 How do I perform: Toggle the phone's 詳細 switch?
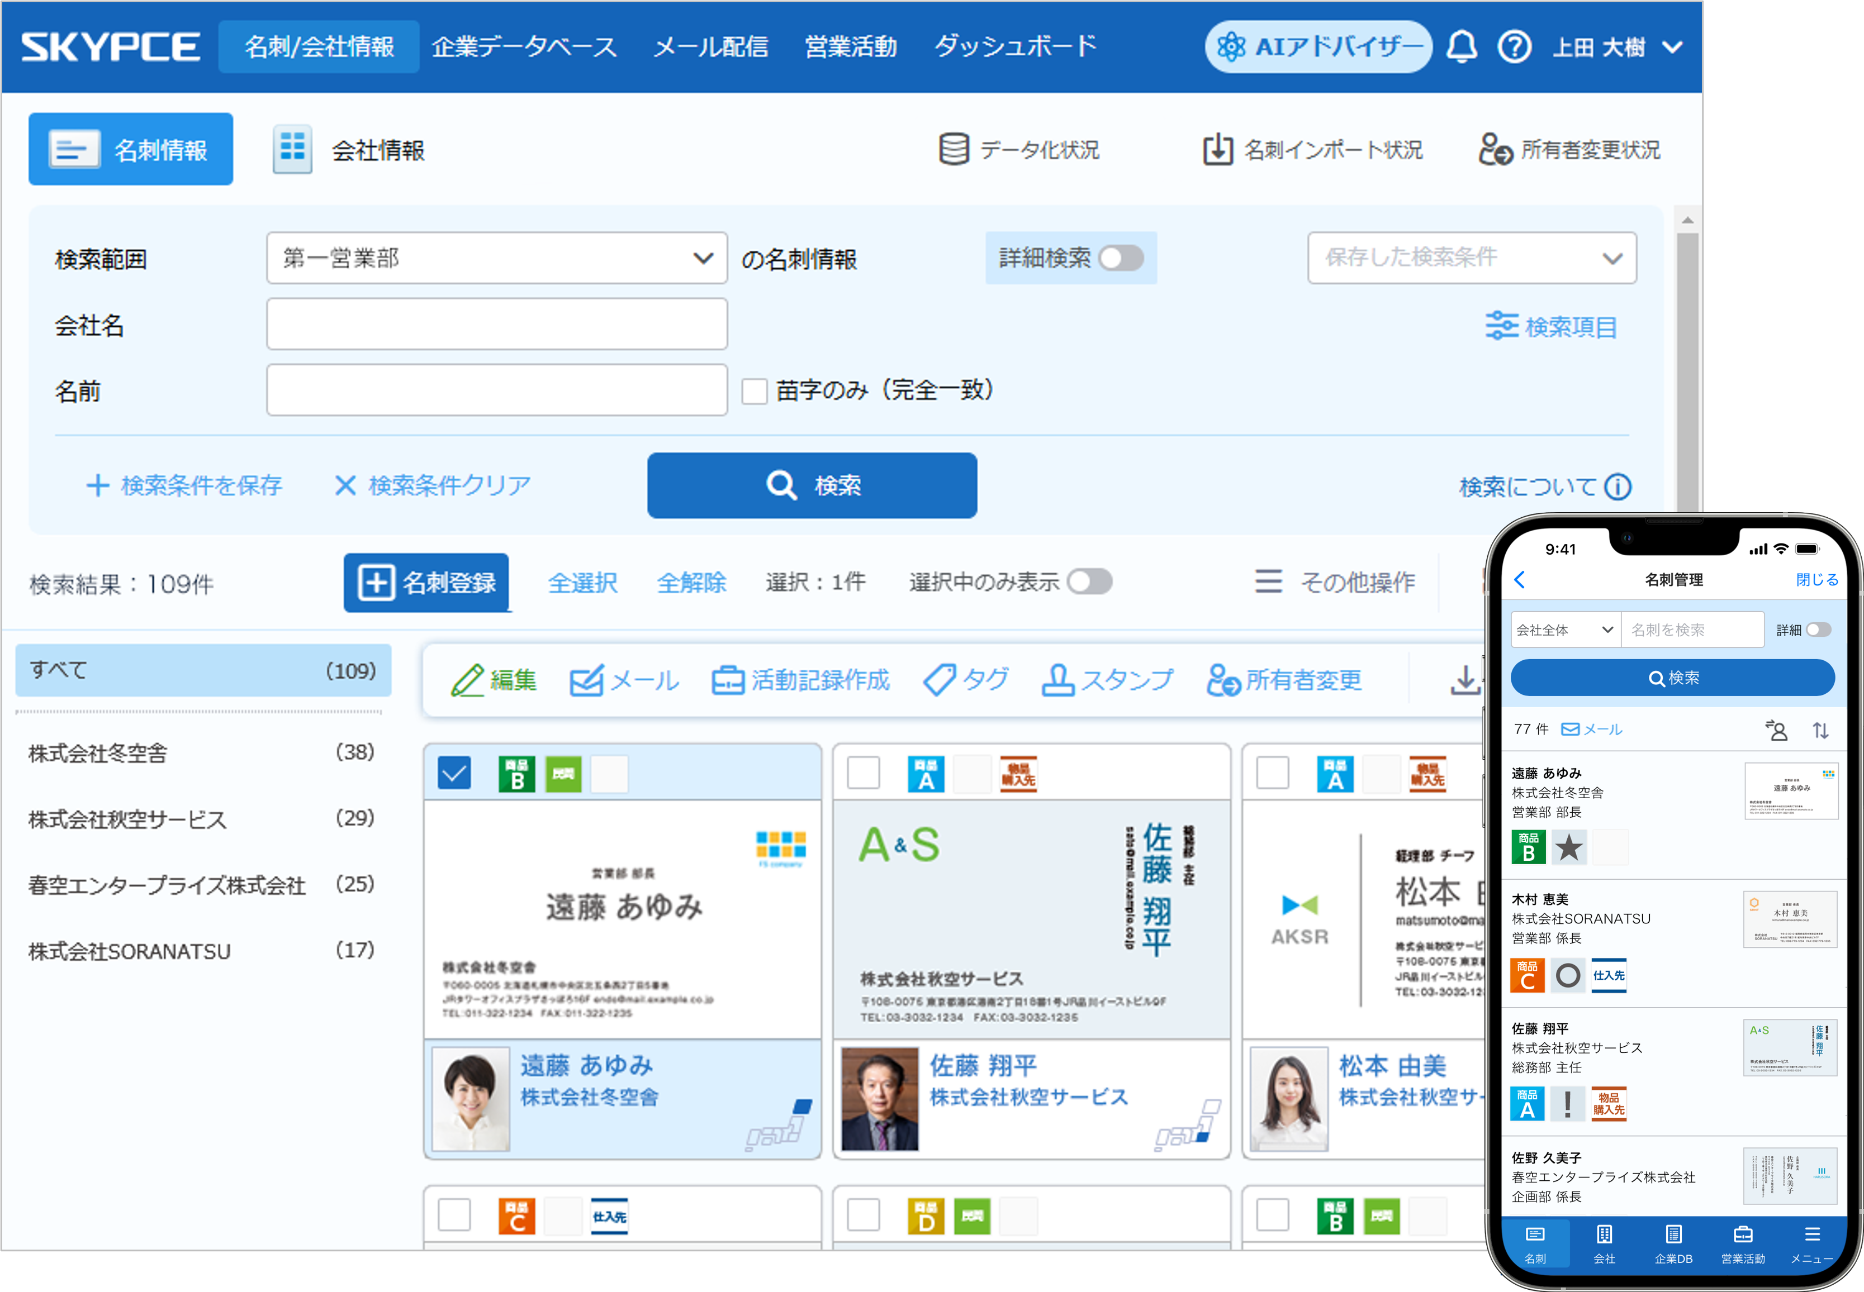1819,630
